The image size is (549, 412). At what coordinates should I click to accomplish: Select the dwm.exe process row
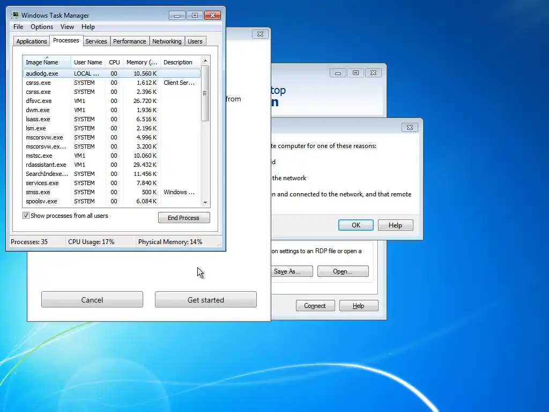pyautogui.click(x=112, y=110)
